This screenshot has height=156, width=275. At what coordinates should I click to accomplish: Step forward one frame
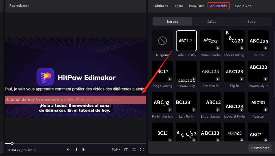pos(84,149)
